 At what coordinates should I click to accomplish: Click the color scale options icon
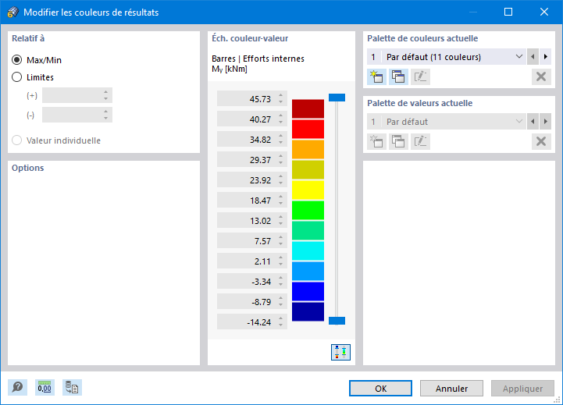tap(340, 352)
